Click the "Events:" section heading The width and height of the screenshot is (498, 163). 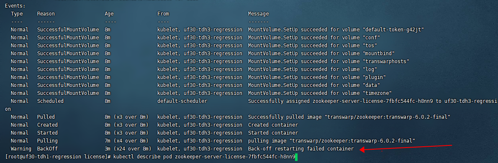point(15,6)
